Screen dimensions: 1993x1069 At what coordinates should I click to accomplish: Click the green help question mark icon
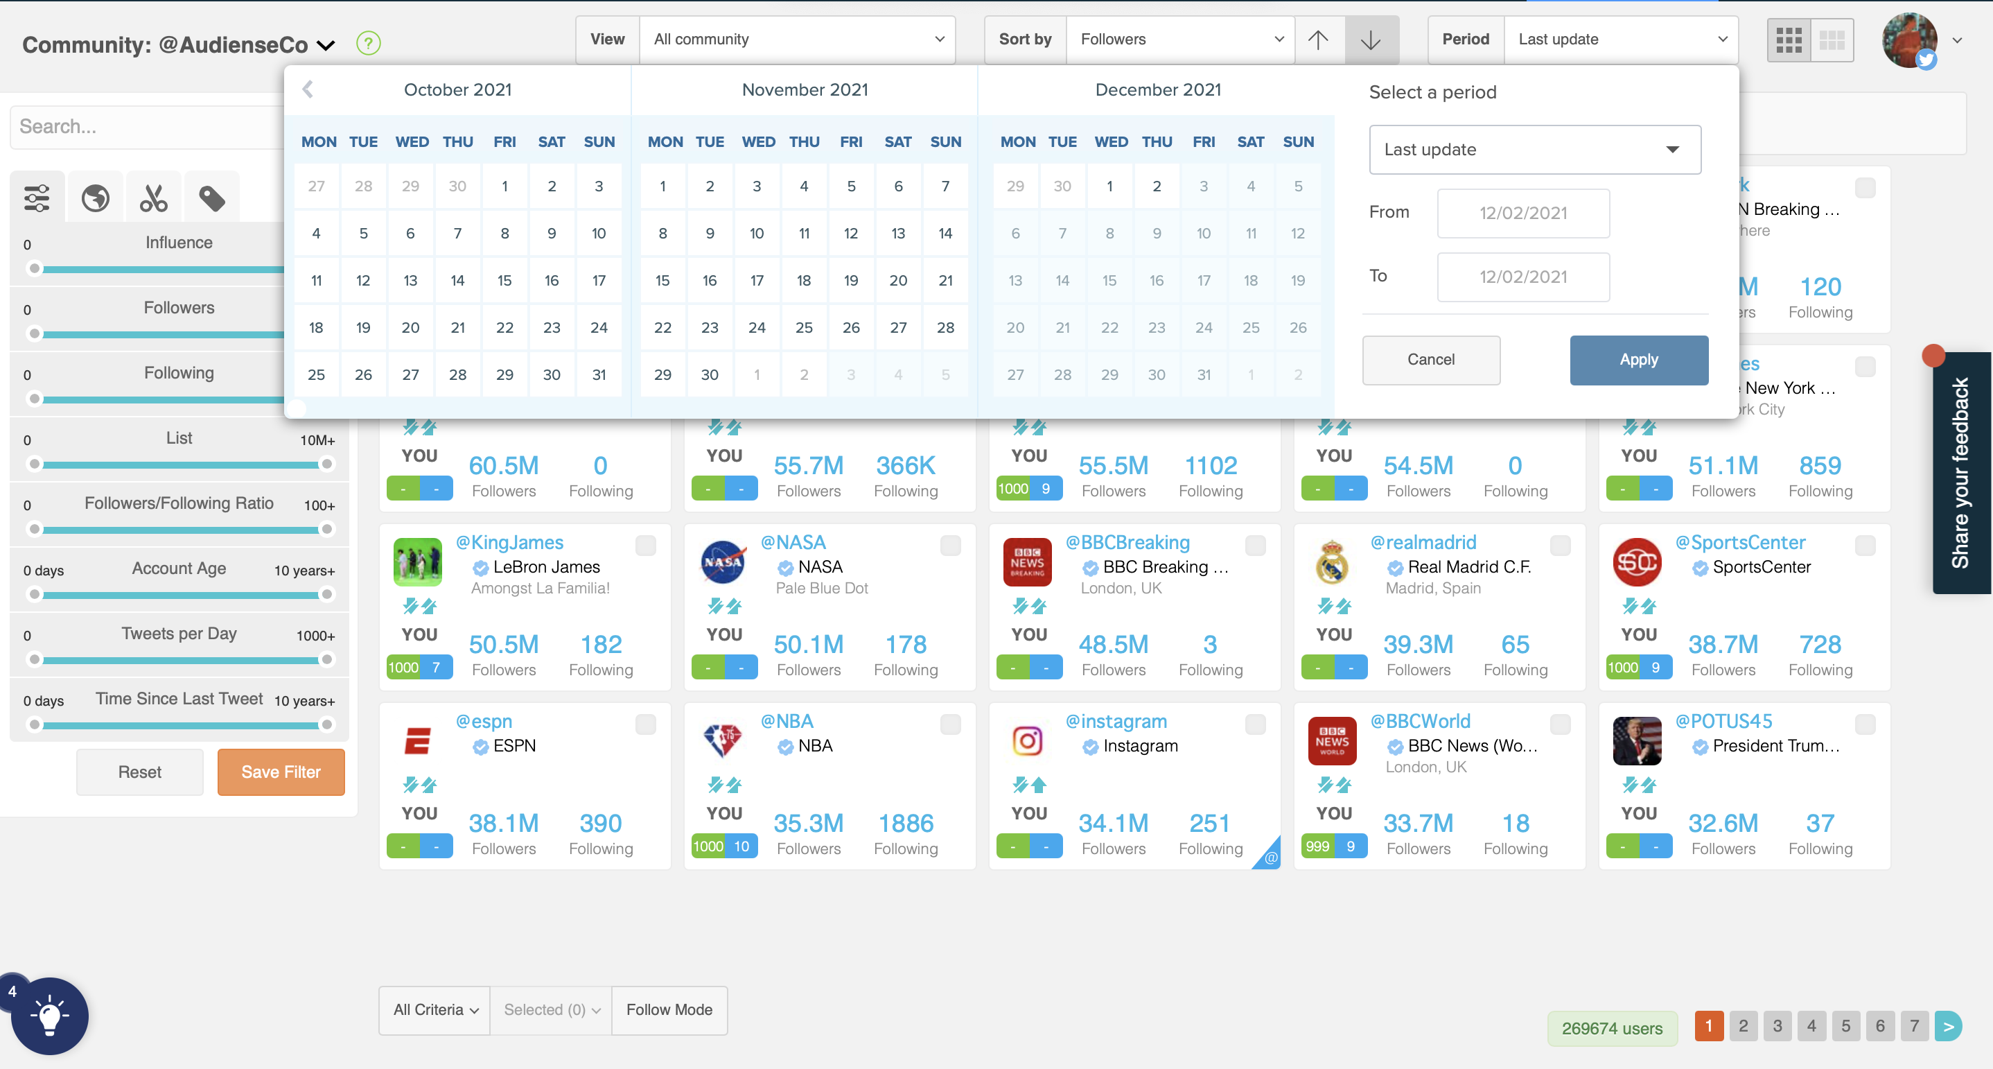point(368,42)
